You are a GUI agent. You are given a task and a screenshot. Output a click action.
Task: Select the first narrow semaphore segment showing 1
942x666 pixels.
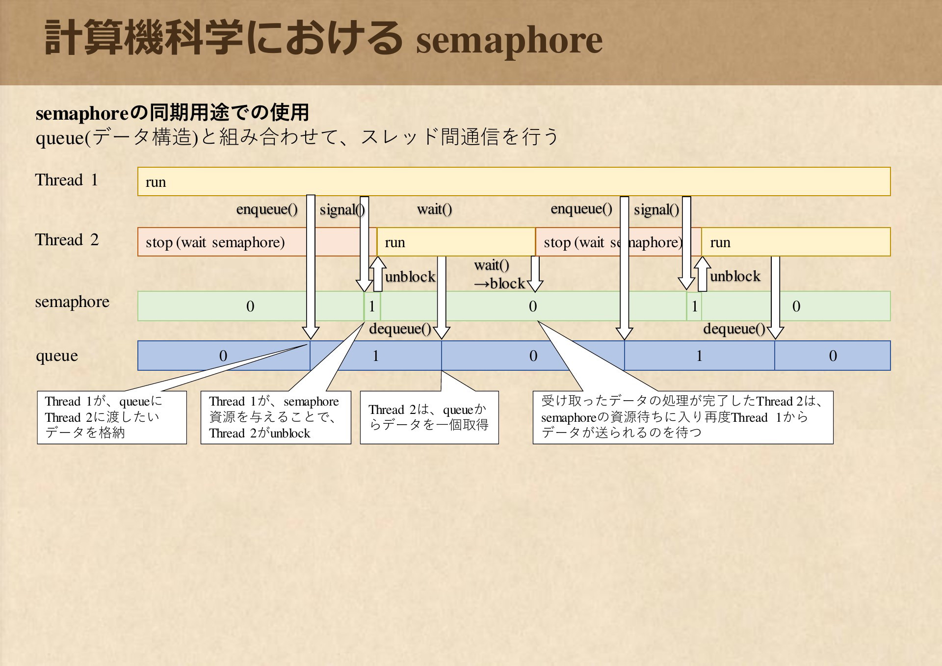point(372,306)
